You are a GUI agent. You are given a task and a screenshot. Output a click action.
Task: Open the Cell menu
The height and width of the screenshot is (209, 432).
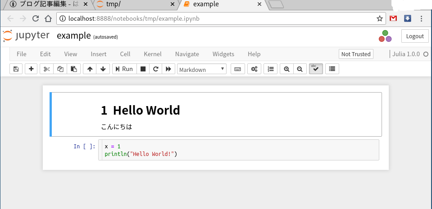pos(125,54)
